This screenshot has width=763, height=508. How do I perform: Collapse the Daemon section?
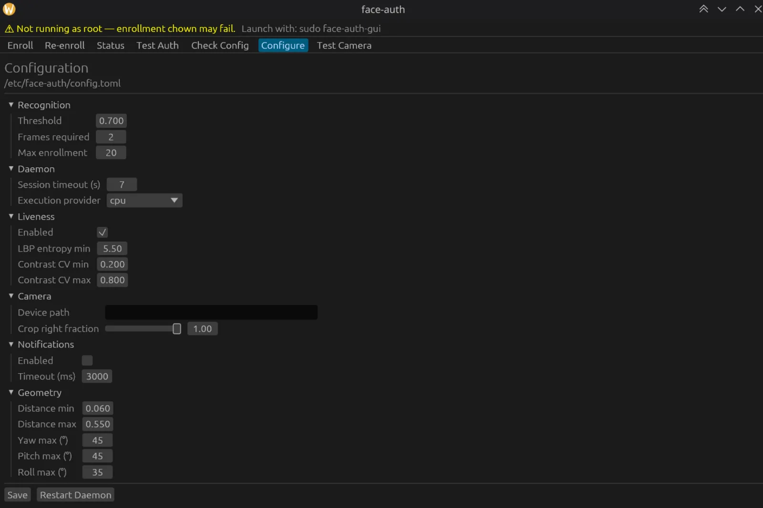point(11,169)
